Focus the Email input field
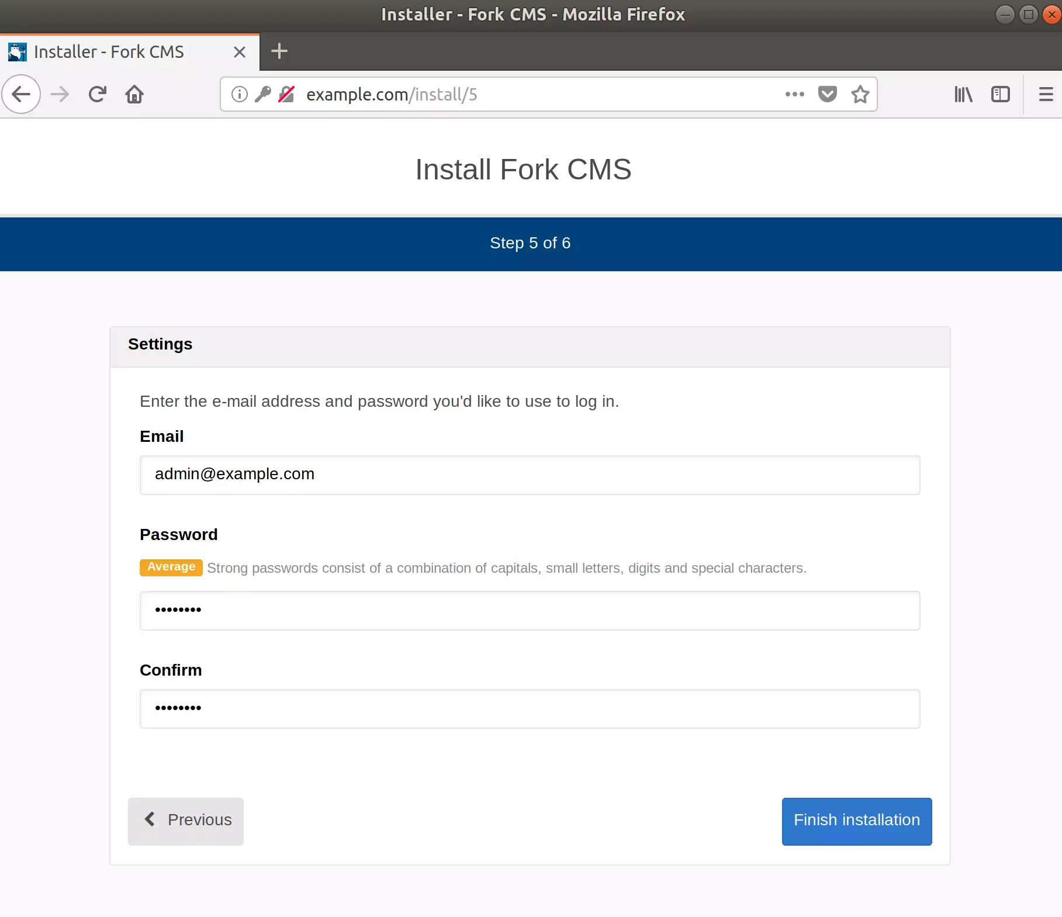1062x917 pixels. (x=530, y=475)
